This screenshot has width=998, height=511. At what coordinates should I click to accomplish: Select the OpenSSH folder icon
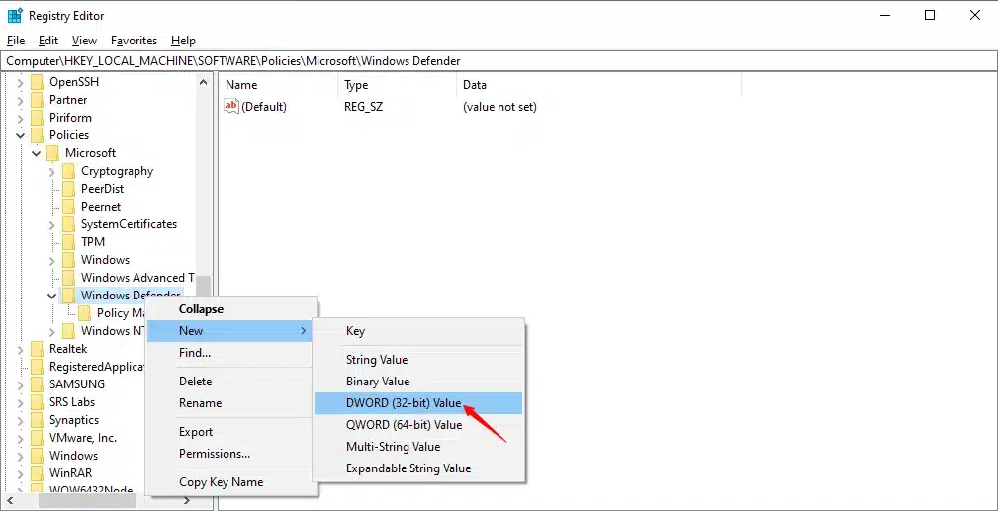click(38, 82)
